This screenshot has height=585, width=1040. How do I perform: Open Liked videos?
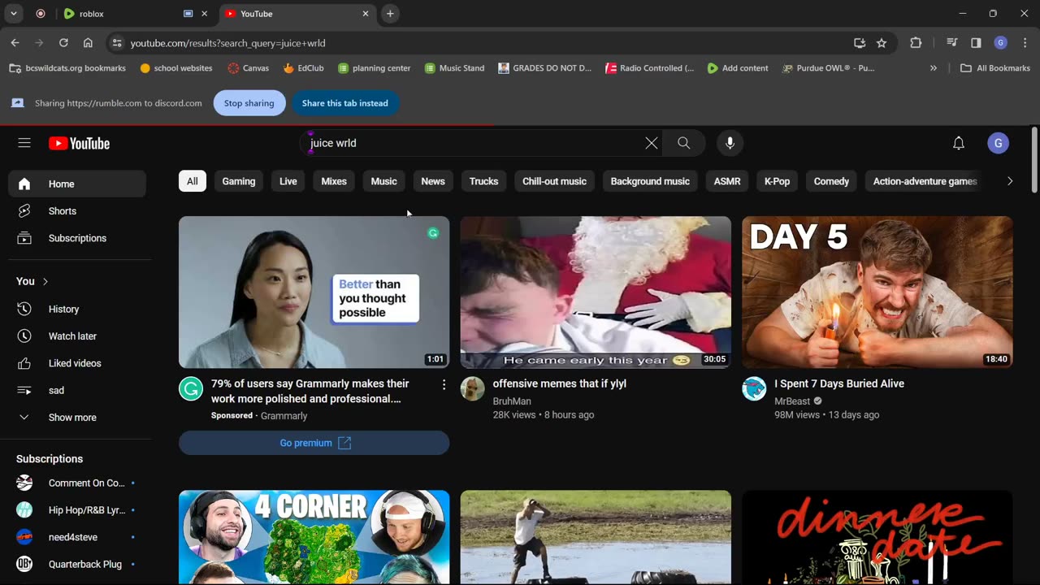pos(77,363)
